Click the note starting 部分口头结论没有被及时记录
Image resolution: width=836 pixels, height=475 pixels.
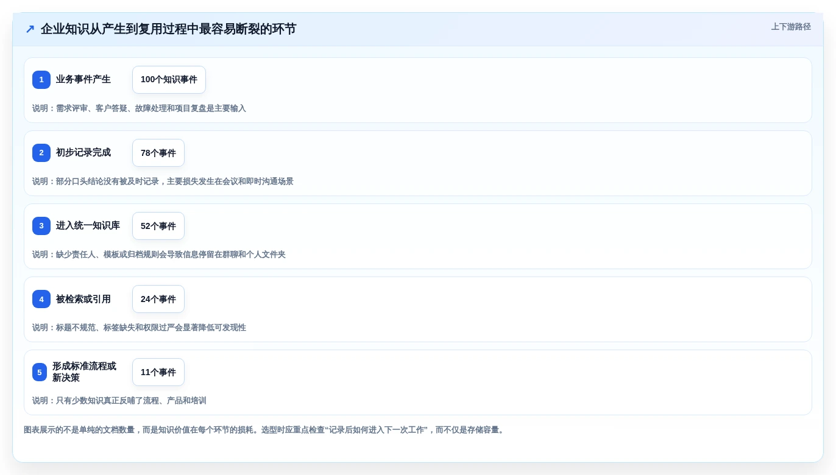163,181
